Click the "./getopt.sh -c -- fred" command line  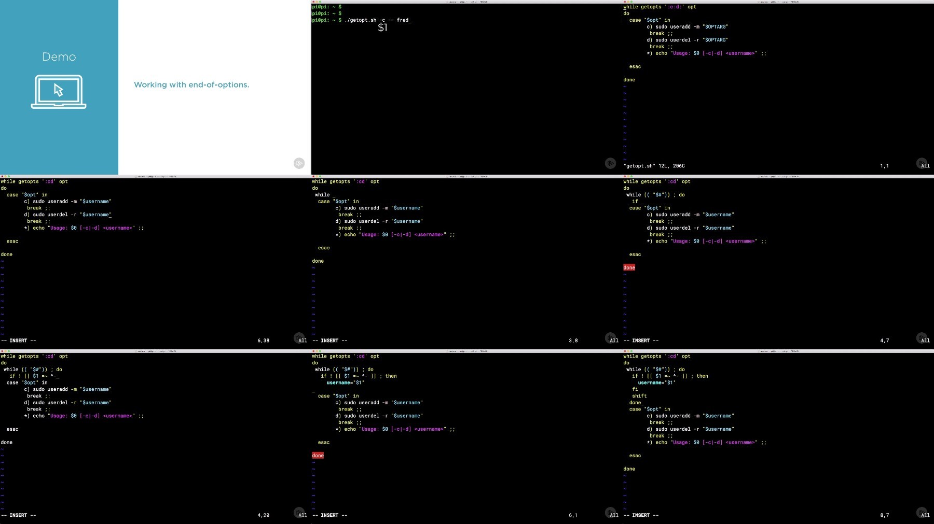378,20
